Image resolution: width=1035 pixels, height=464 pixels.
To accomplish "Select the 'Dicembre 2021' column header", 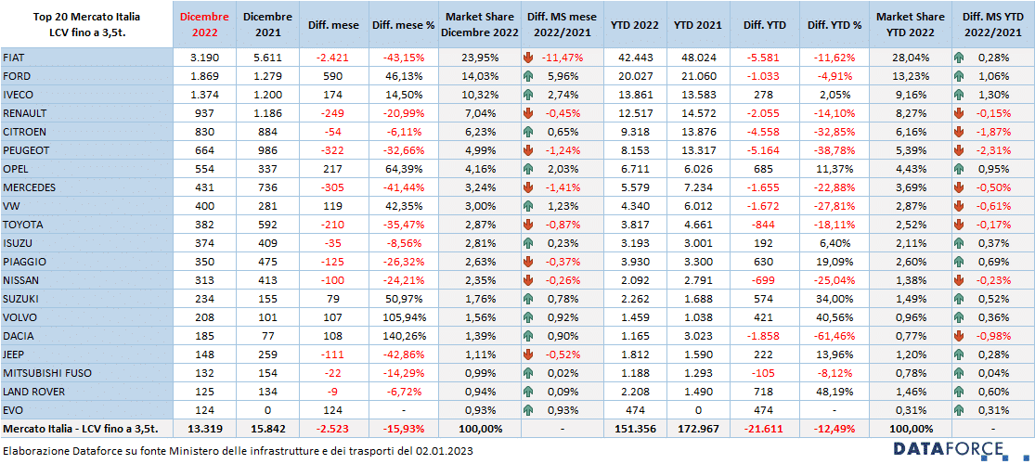I will click(x=266, y=24).
